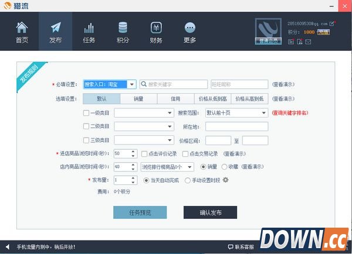Select the 信用 sort tab
Screen dimensions: 352x254
[x=175, y=99]
